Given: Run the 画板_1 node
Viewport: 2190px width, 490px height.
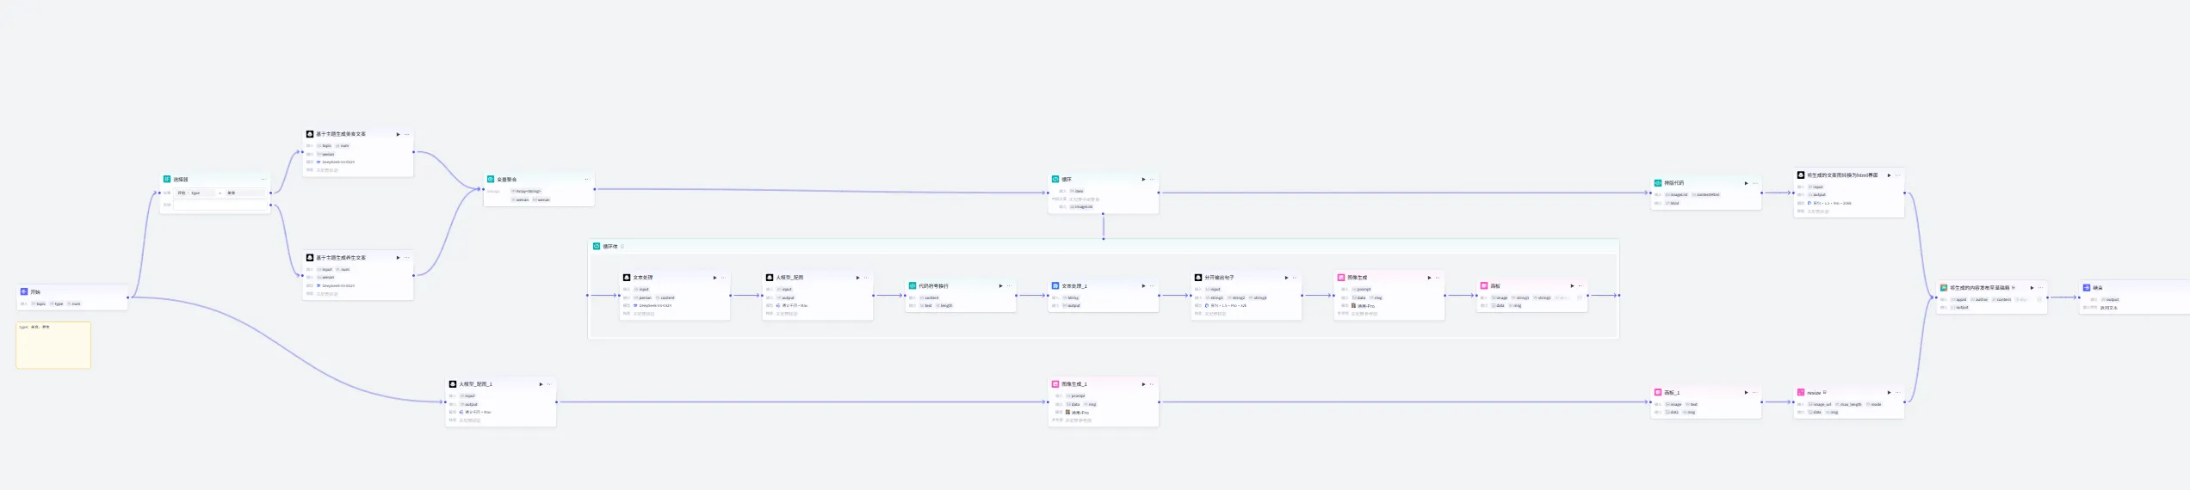Looking at the screenshot, I should (x=1746, y=392).
